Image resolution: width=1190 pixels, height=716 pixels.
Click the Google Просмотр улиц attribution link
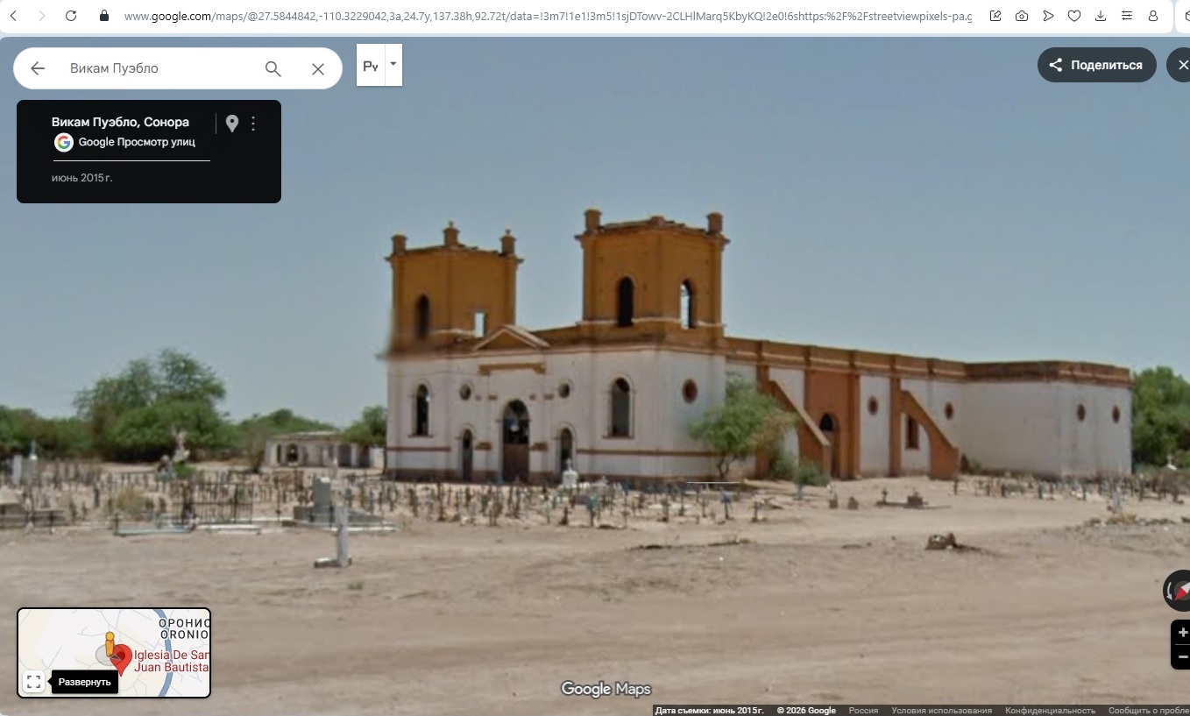coord(137,142)
